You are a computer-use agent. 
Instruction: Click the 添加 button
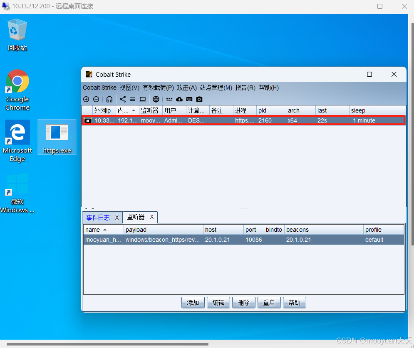[x=193, y=303]
